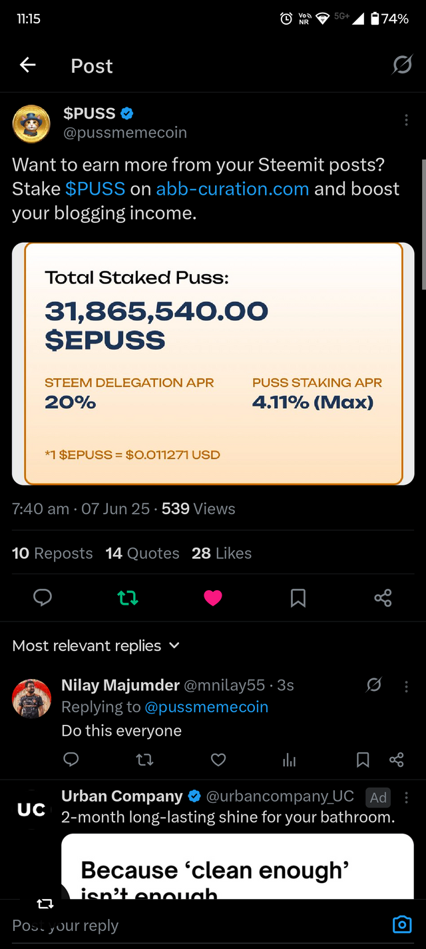Open the abb-curation.com link
The height and width of the screenshot is (949, 426).
[232, 189]
